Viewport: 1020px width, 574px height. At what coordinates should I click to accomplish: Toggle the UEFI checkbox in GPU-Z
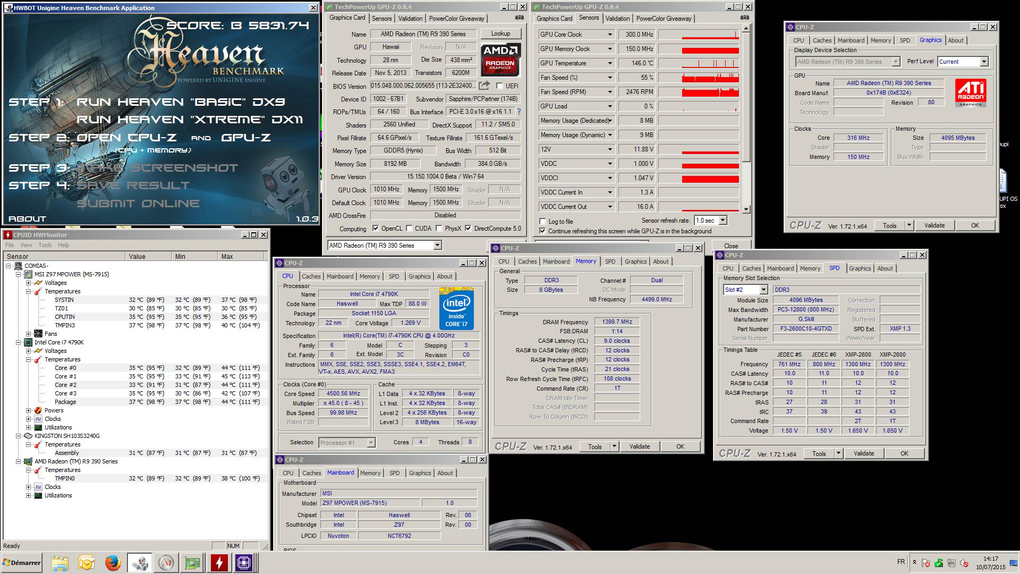499,86
